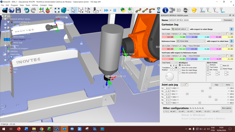Add a new robot program
The image size is (235, 132).
point(131,10)
